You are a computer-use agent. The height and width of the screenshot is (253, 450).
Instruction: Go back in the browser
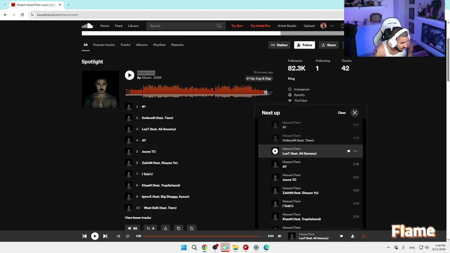click(x=5, y=15)
